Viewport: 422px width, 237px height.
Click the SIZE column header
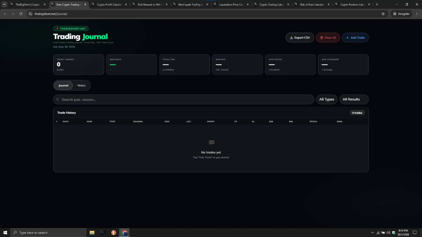(x=167, y=121)
